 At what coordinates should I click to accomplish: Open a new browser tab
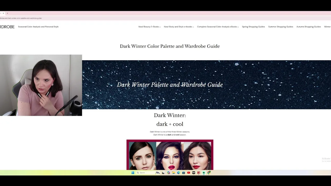coord(7,13)
